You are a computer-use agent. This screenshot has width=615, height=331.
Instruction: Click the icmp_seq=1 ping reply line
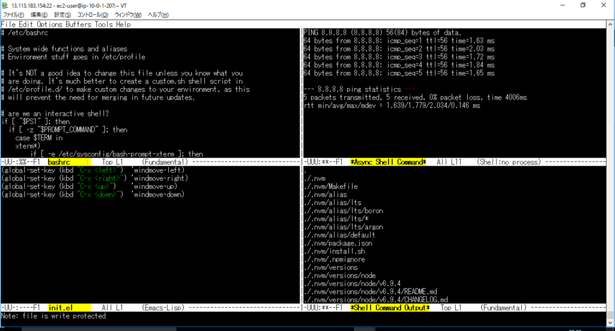pos(399,41)
